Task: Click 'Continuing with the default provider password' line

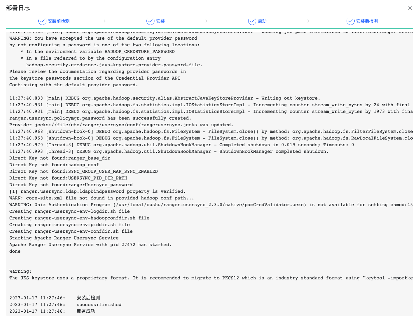Action: tap(74, 85)
